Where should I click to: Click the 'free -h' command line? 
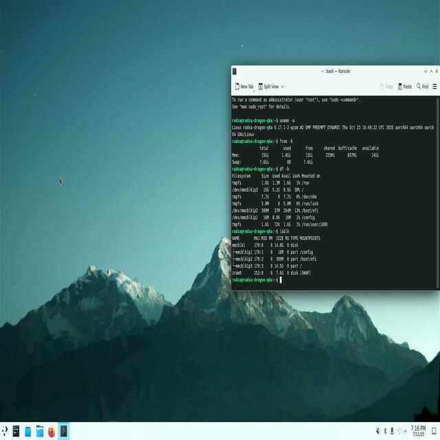tap(262, 142)
